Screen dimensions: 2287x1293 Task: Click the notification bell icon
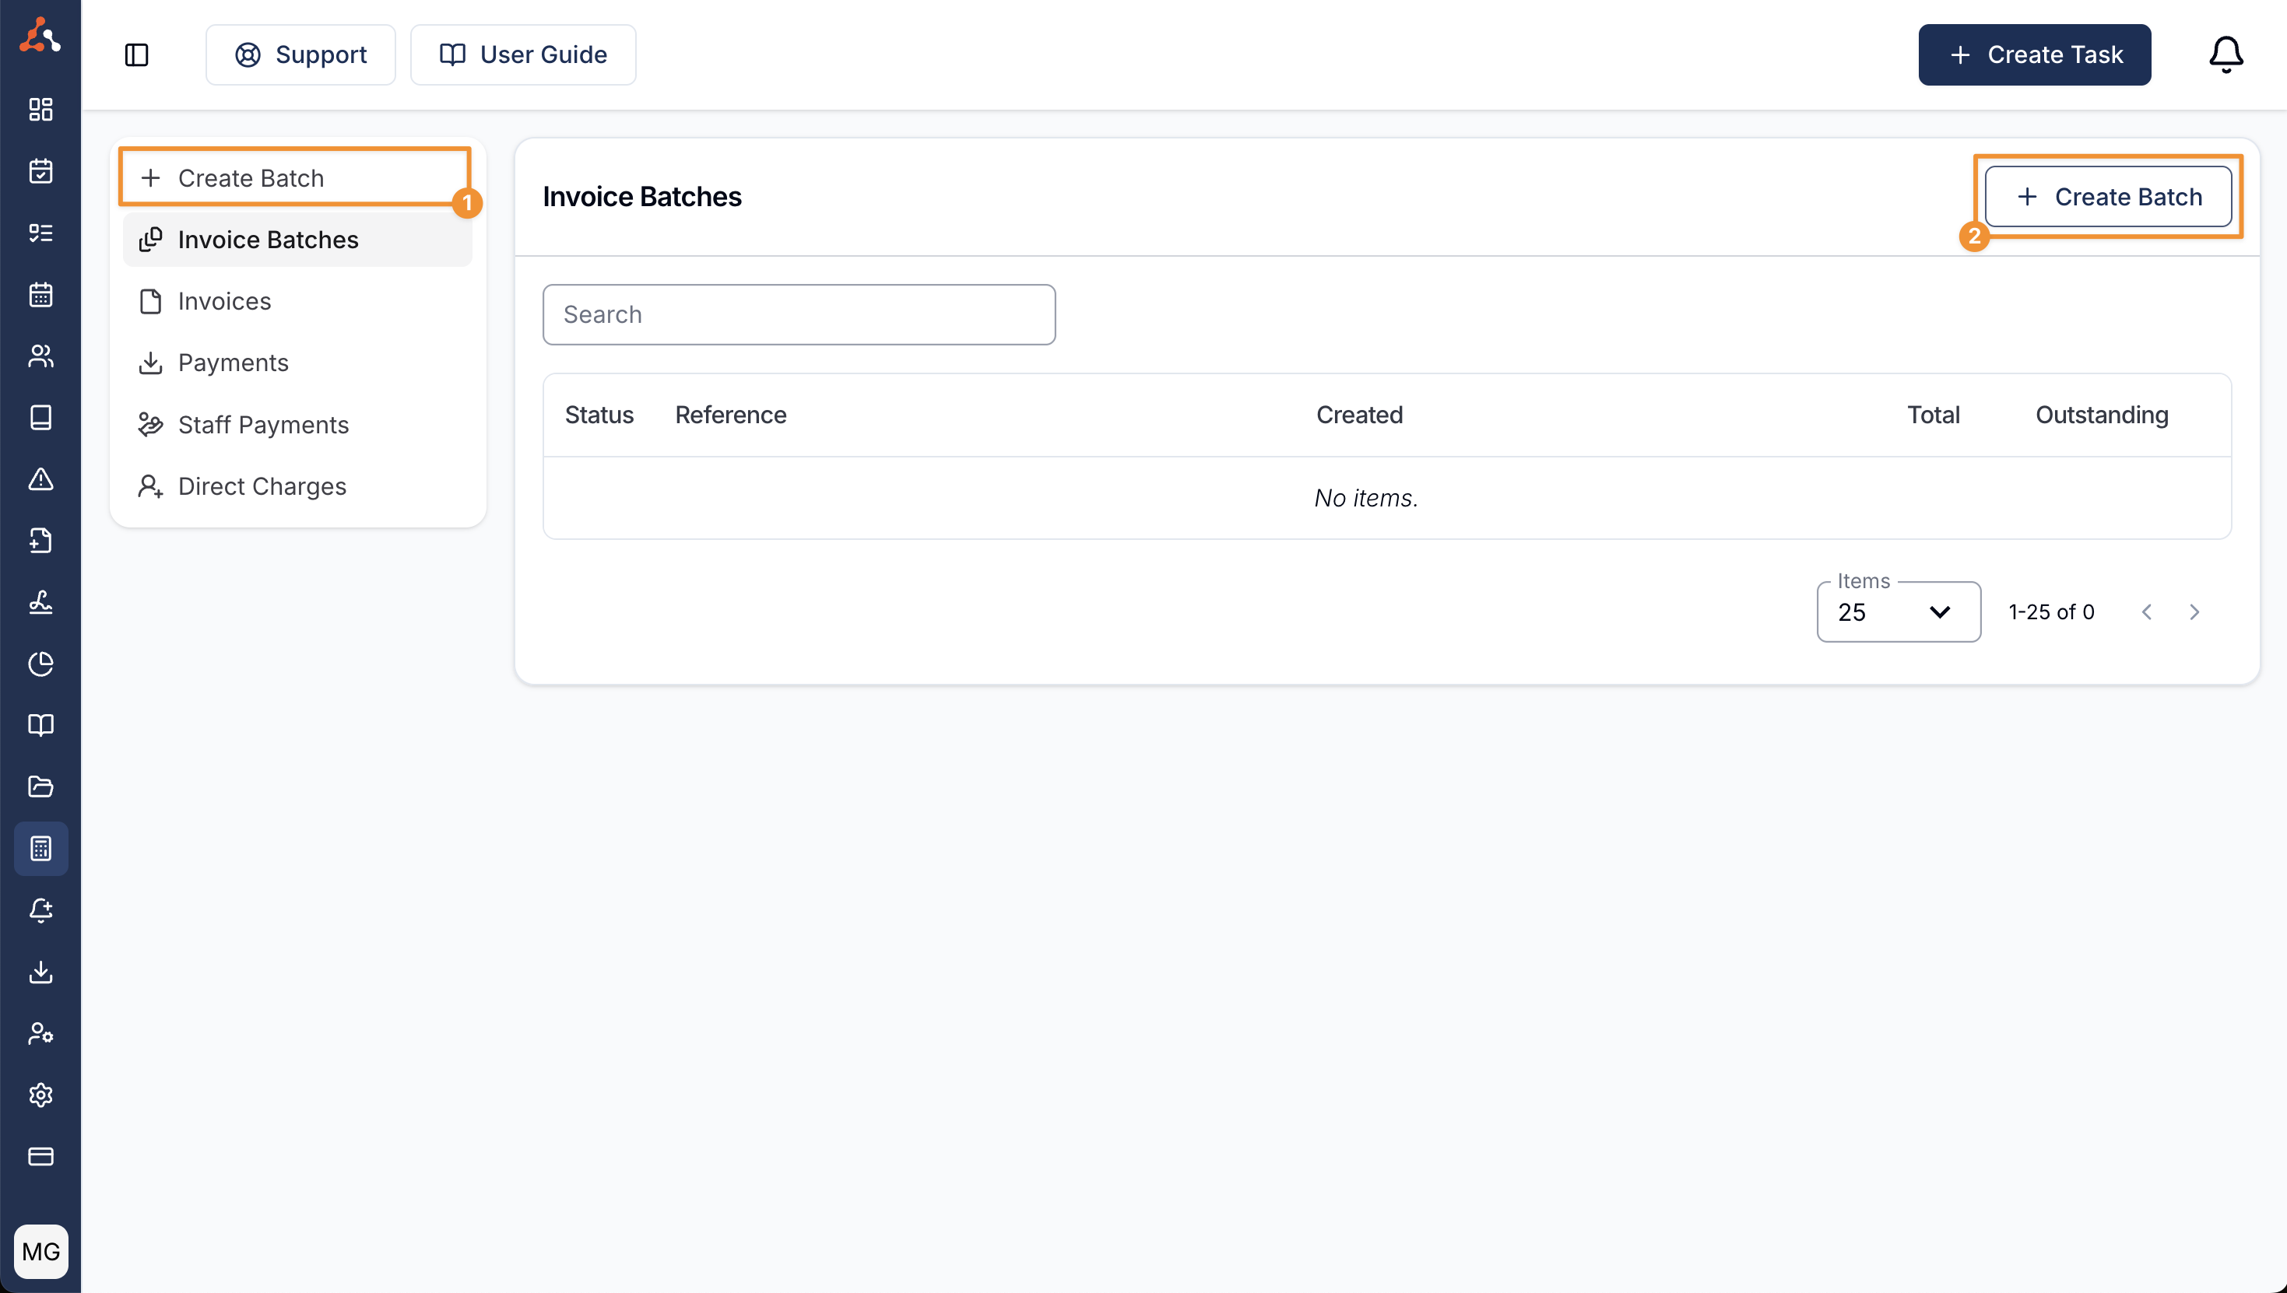(2225, 55)
